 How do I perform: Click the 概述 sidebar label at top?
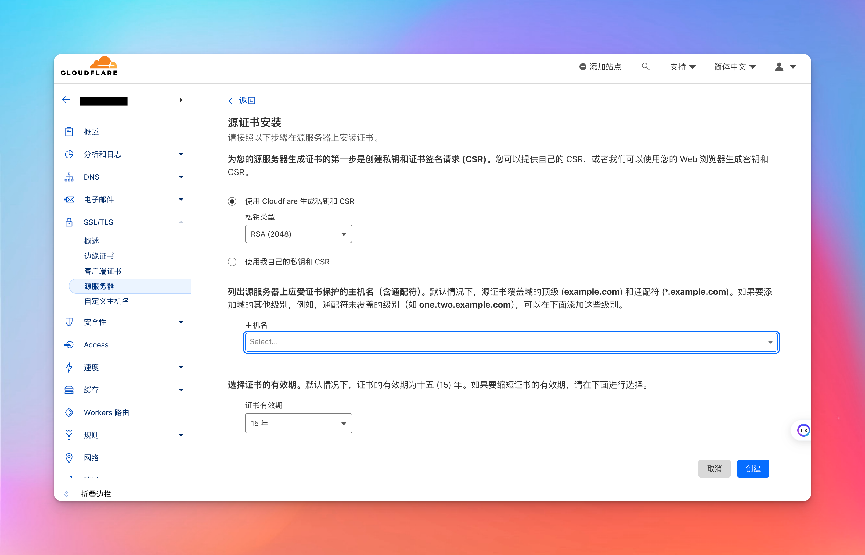(x=91, y=131)
